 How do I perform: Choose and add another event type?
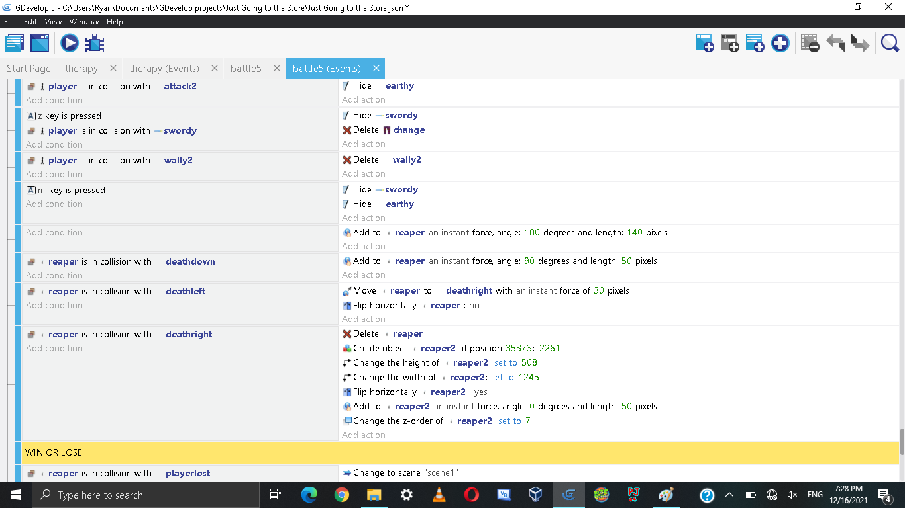[x=780, y=44]
